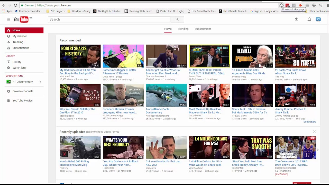Click the LIVE NOW badge
This screenshot has width=329, height=185.
[281, 174]
